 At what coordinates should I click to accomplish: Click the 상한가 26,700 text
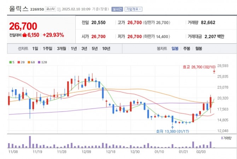pos(156,23)
